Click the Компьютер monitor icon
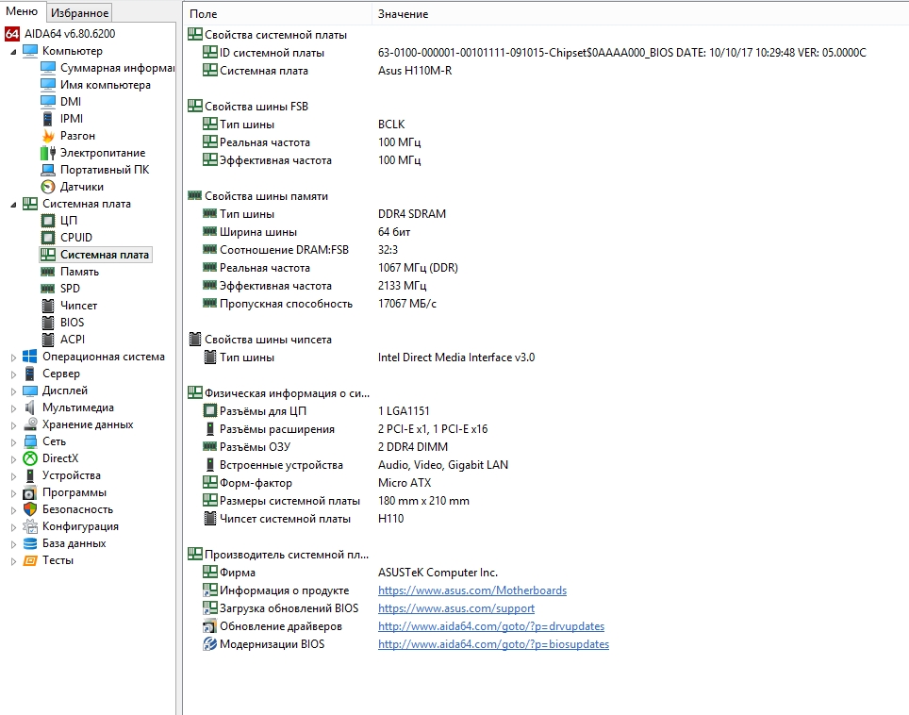 coord(30,51)
